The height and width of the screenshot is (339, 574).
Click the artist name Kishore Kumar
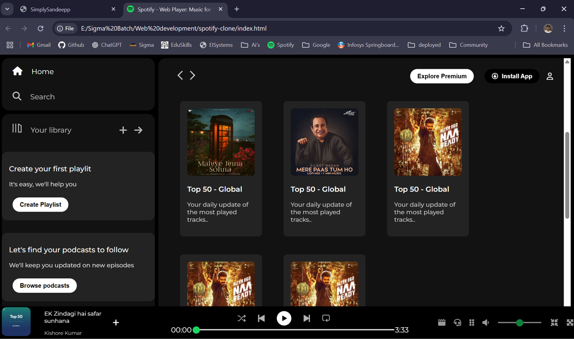point(63,333)
